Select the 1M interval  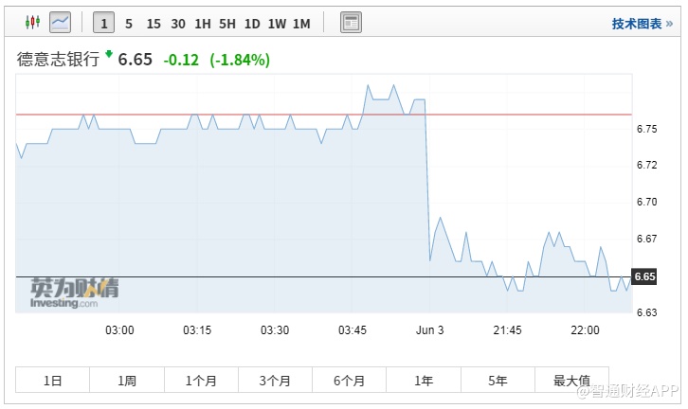tap(301, 24)
